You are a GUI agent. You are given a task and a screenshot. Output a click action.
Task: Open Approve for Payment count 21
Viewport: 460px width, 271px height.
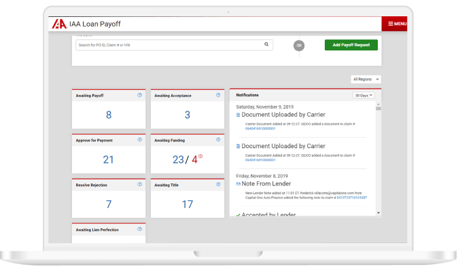click(x=108, y=160)
